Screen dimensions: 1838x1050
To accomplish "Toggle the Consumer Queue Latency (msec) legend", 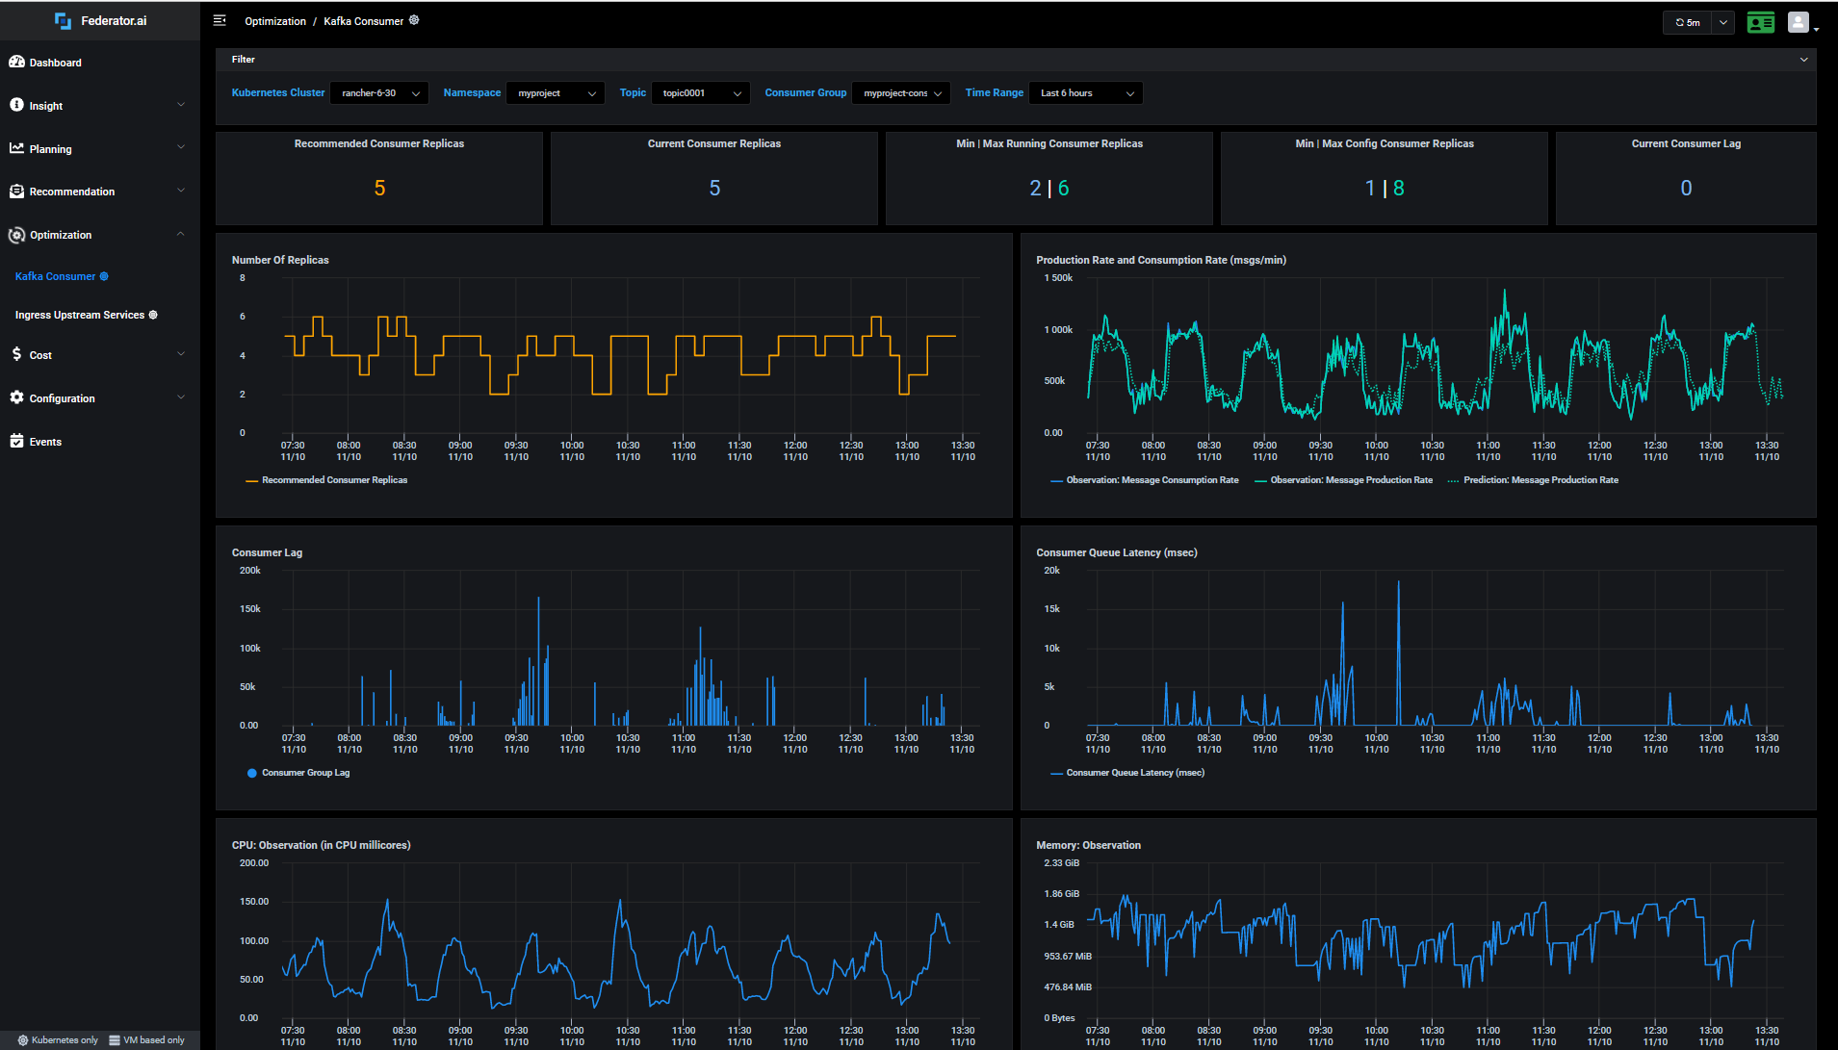I will (x=1127, y=773).
